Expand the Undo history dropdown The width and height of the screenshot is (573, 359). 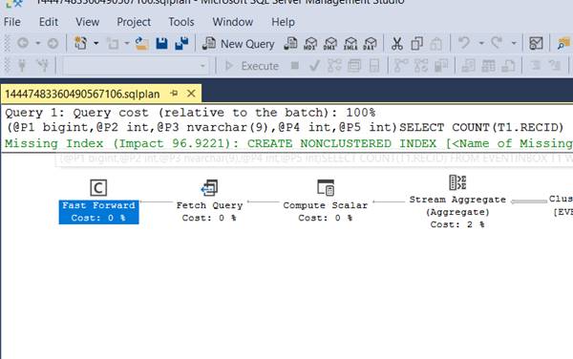click(481, 44)
